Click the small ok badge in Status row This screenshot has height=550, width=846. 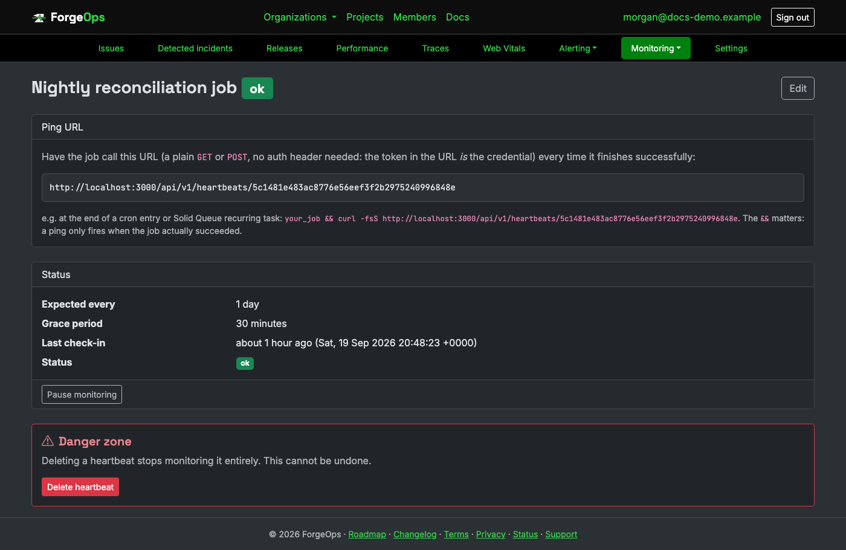pos(245,363)
